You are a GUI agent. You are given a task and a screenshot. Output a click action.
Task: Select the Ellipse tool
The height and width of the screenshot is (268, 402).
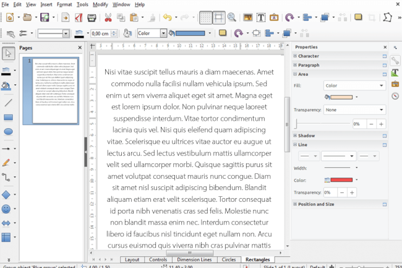click(9, 132)
